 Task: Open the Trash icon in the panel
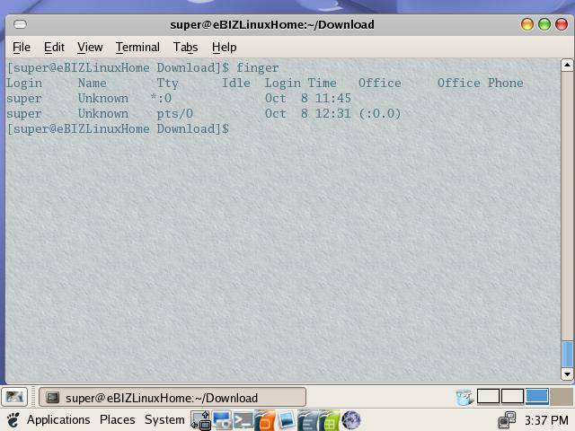click(464, 397)
